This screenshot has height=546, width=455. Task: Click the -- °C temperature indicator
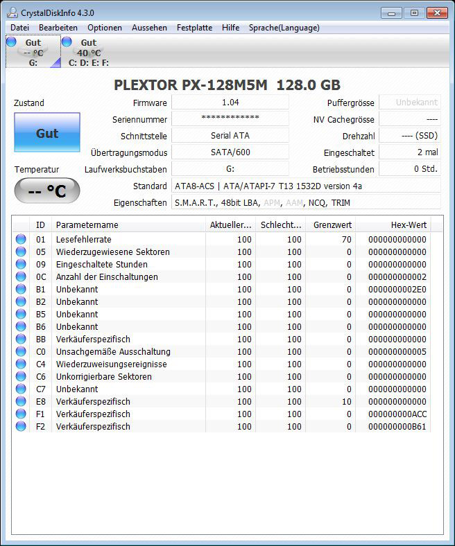click(47, 191)
